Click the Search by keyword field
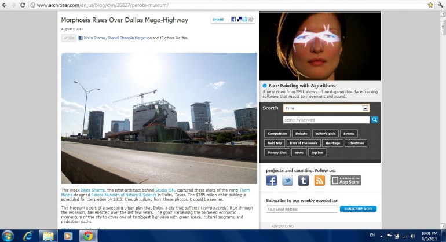The width and height of the screenshot is (446, 242). pyautogui.click(x=326, y=120)
